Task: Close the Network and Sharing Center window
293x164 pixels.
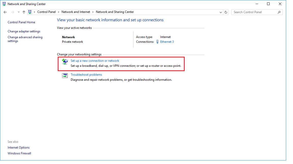Action: [280, 4]
